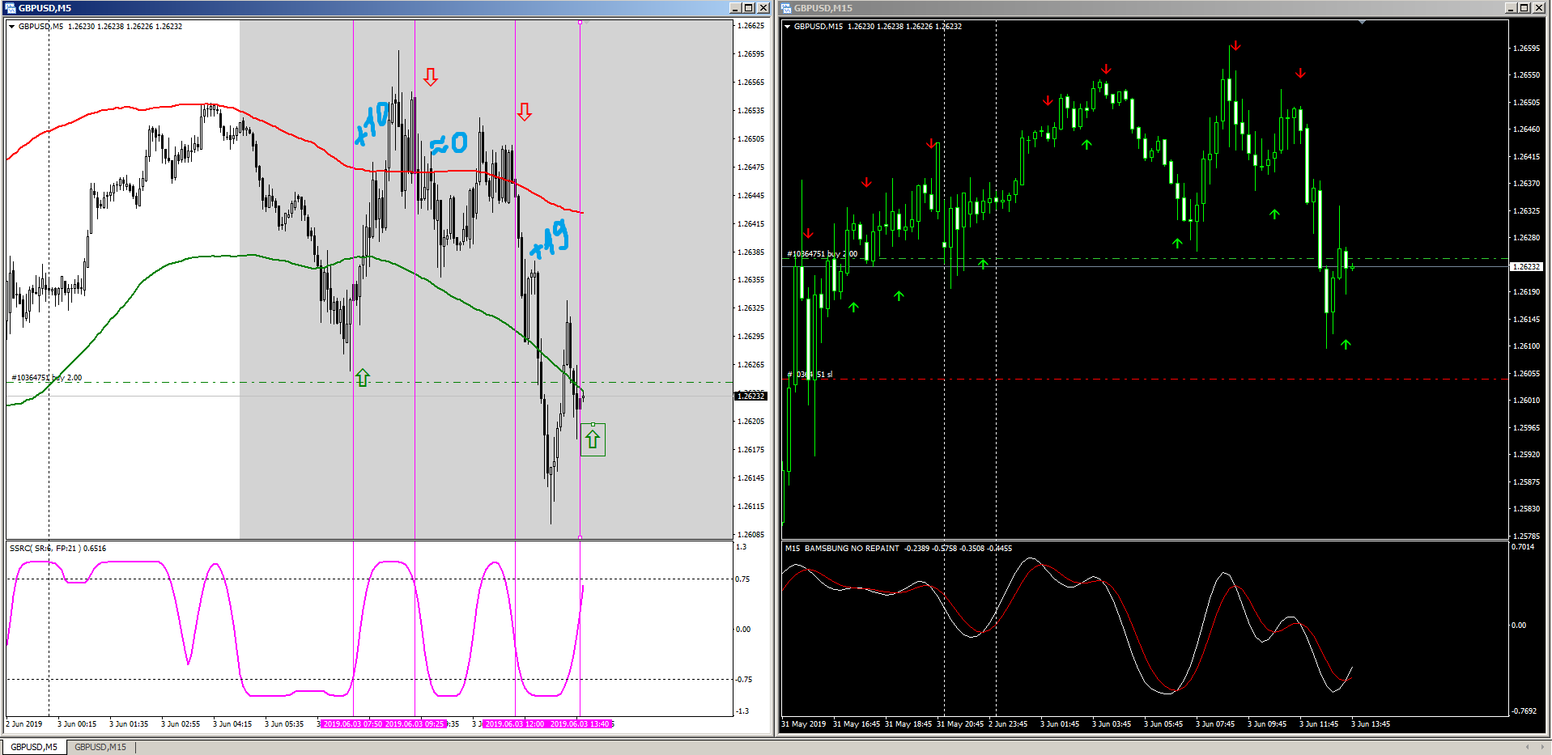Click the 1.26232 current price tag in M5
This screenshot has width=1552, height=755.
(750, 396)
